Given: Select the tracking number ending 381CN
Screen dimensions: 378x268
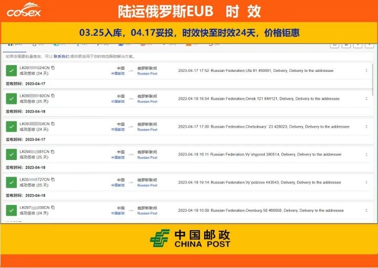Looking at the screenshot, I should coord(34,152).
